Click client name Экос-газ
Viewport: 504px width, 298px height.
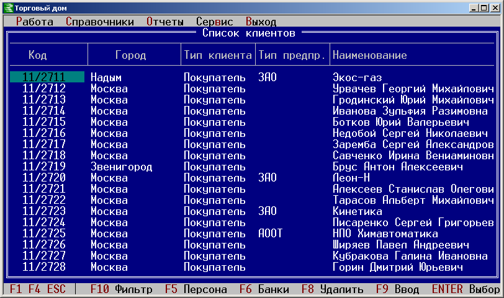tap(358, 77)
